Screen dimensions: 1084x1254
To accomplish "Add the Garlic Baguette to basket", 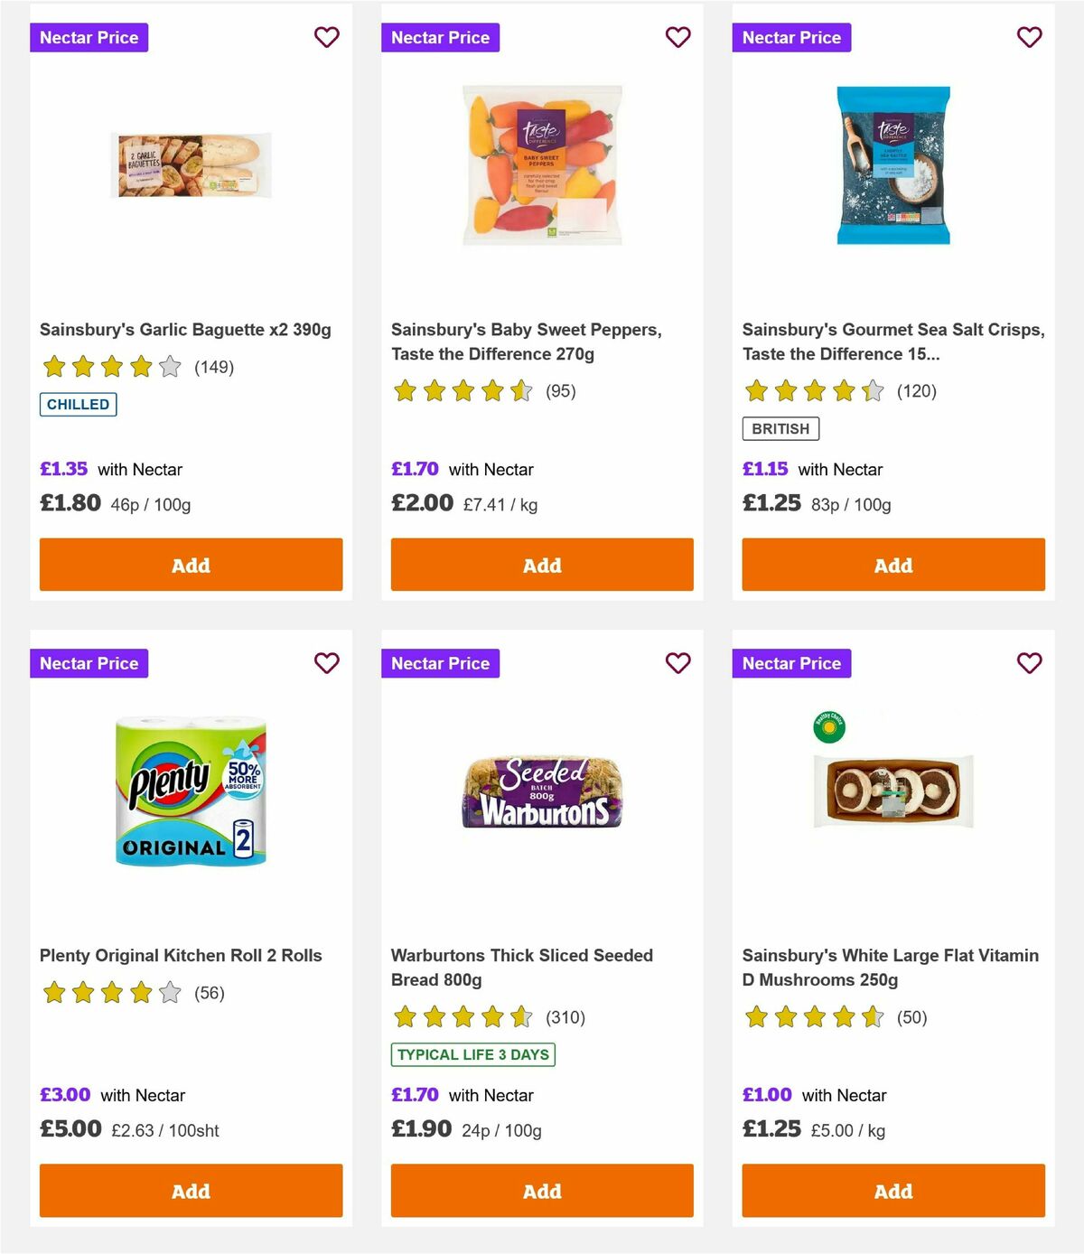I will click(190, 565).
